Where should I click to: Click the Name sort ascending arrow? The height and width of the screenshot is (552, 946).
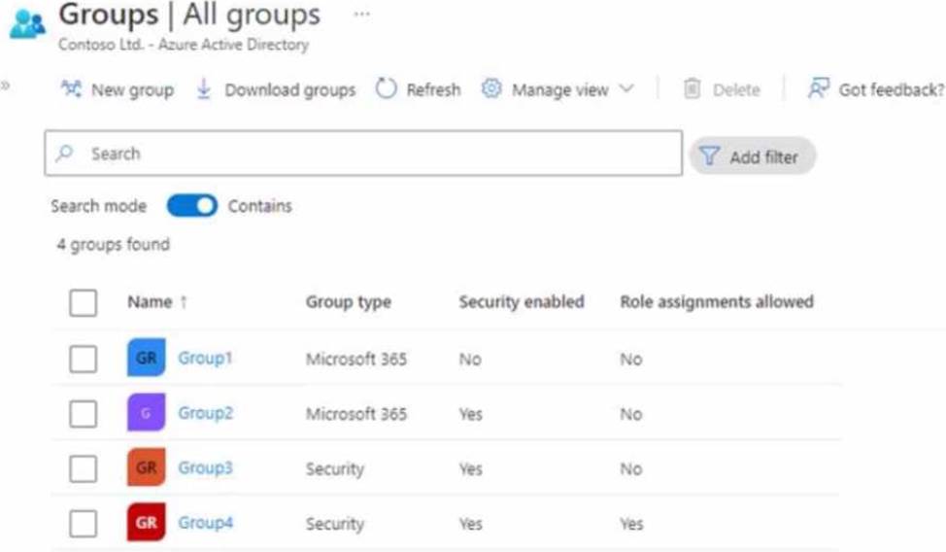[184, 301]
